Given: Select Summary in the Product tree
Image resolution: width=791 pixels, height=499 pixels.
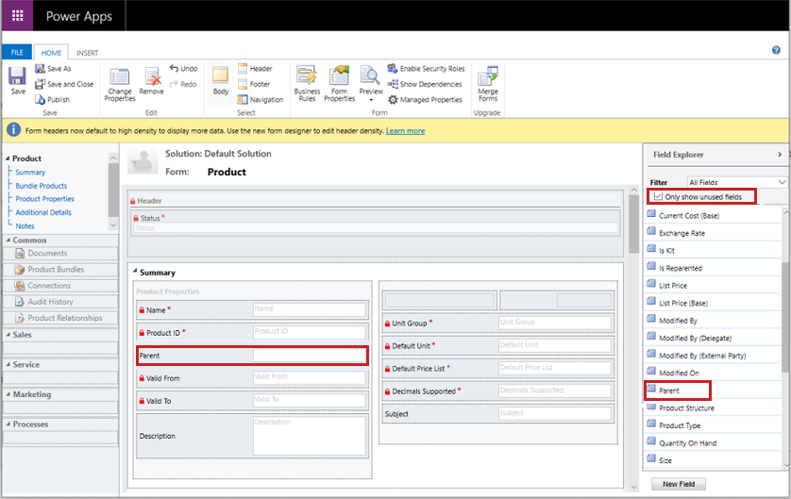Looking at the screenshot, I should 30,172.
